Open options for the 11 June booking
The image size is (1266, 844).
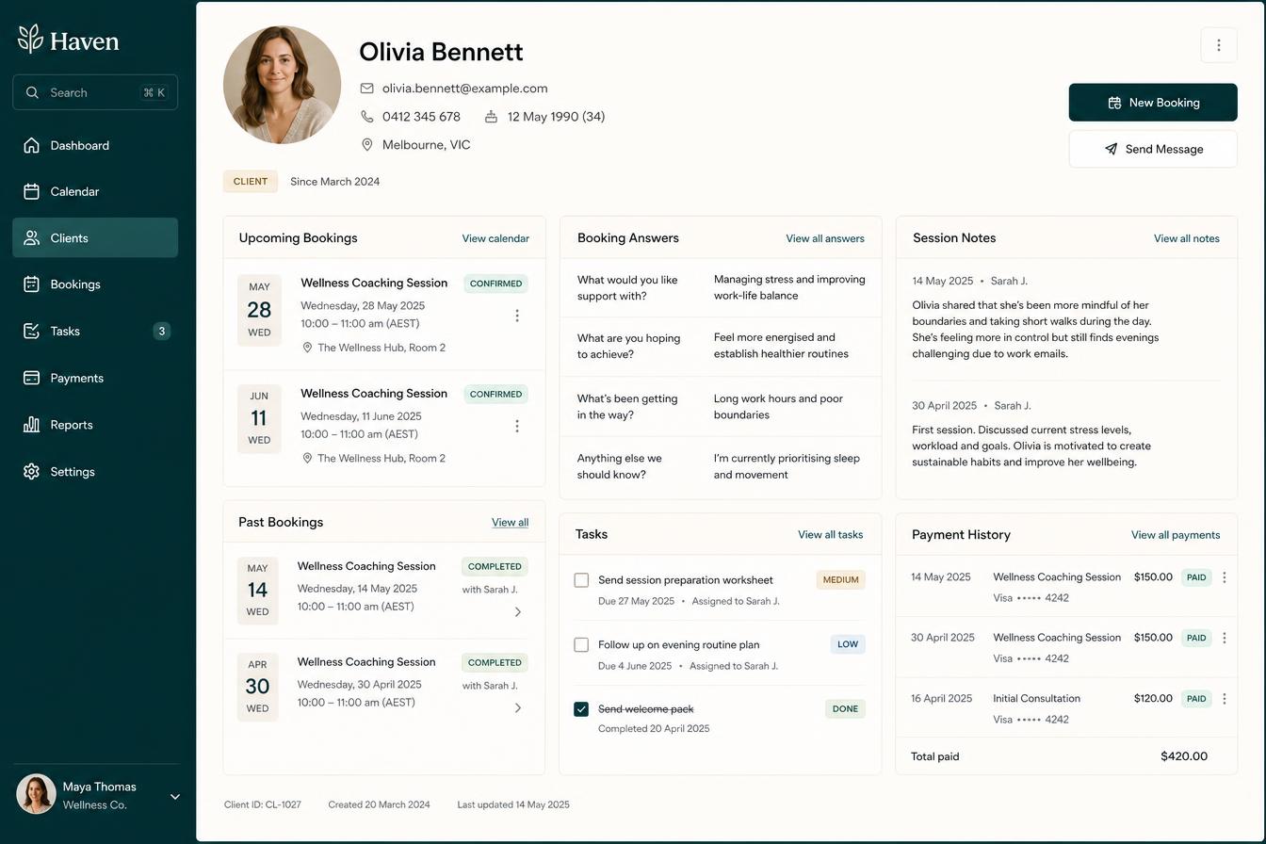pos(517,427)
